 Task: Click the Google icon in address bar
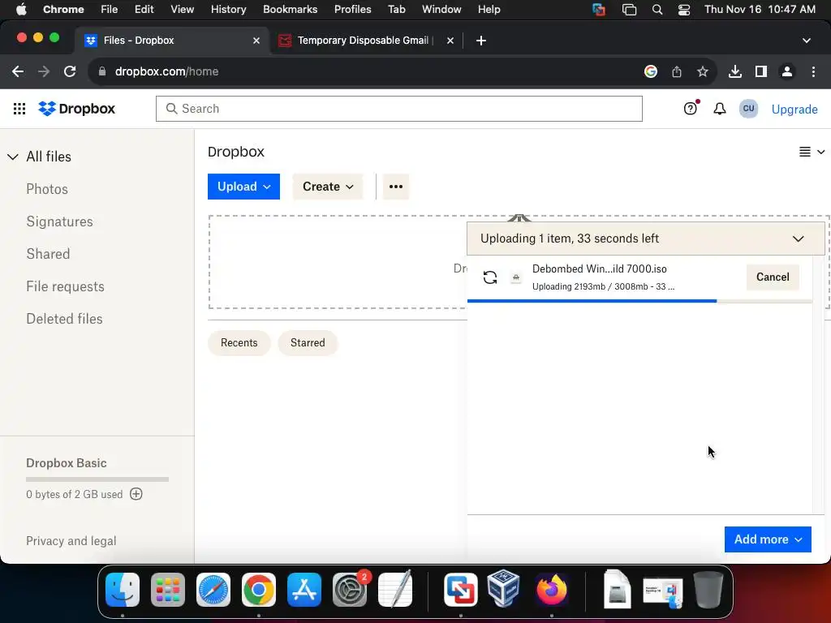point(651,71)
